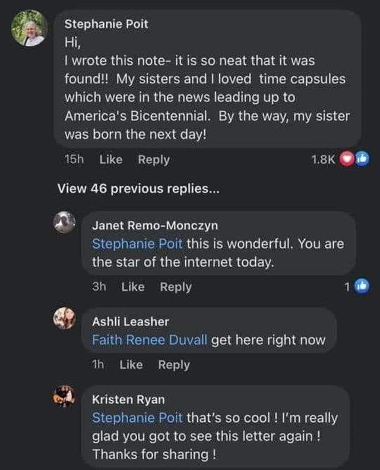The image size is (380, 470).
Task: Click the Kristen Ryan name link
Action: 128,399
